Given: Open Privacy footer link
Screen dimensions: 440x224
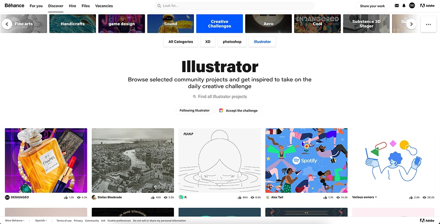Looking at the screenshot, I should click(x=78, y=220).
